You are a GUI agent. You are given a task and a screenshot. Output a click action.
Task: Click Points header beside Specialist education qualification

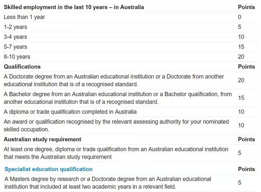[247, 169]
